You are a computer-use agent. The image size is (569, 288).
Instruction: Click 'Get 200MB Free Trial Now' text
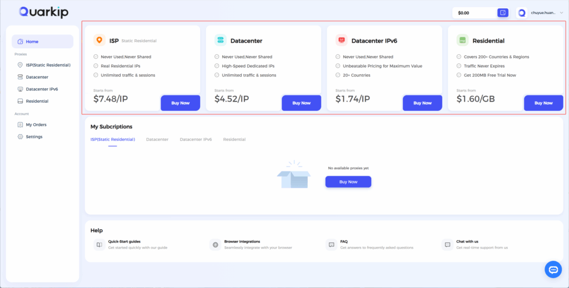point(490,75)
